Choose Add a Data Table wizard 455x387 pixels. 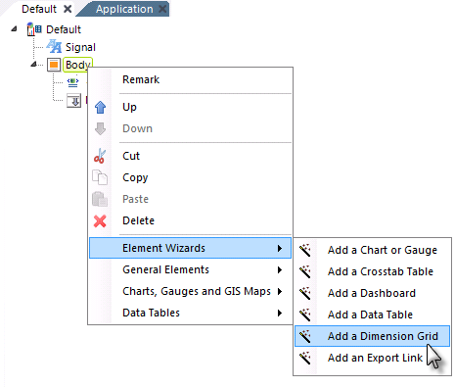[x=373, y=314]
